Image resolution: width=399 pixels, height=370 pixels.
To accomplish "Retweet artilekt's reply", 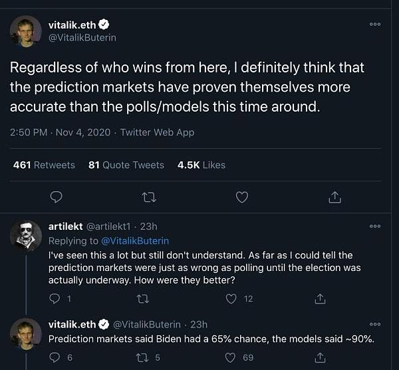I will pyautogui.click(x=142, y=299).
